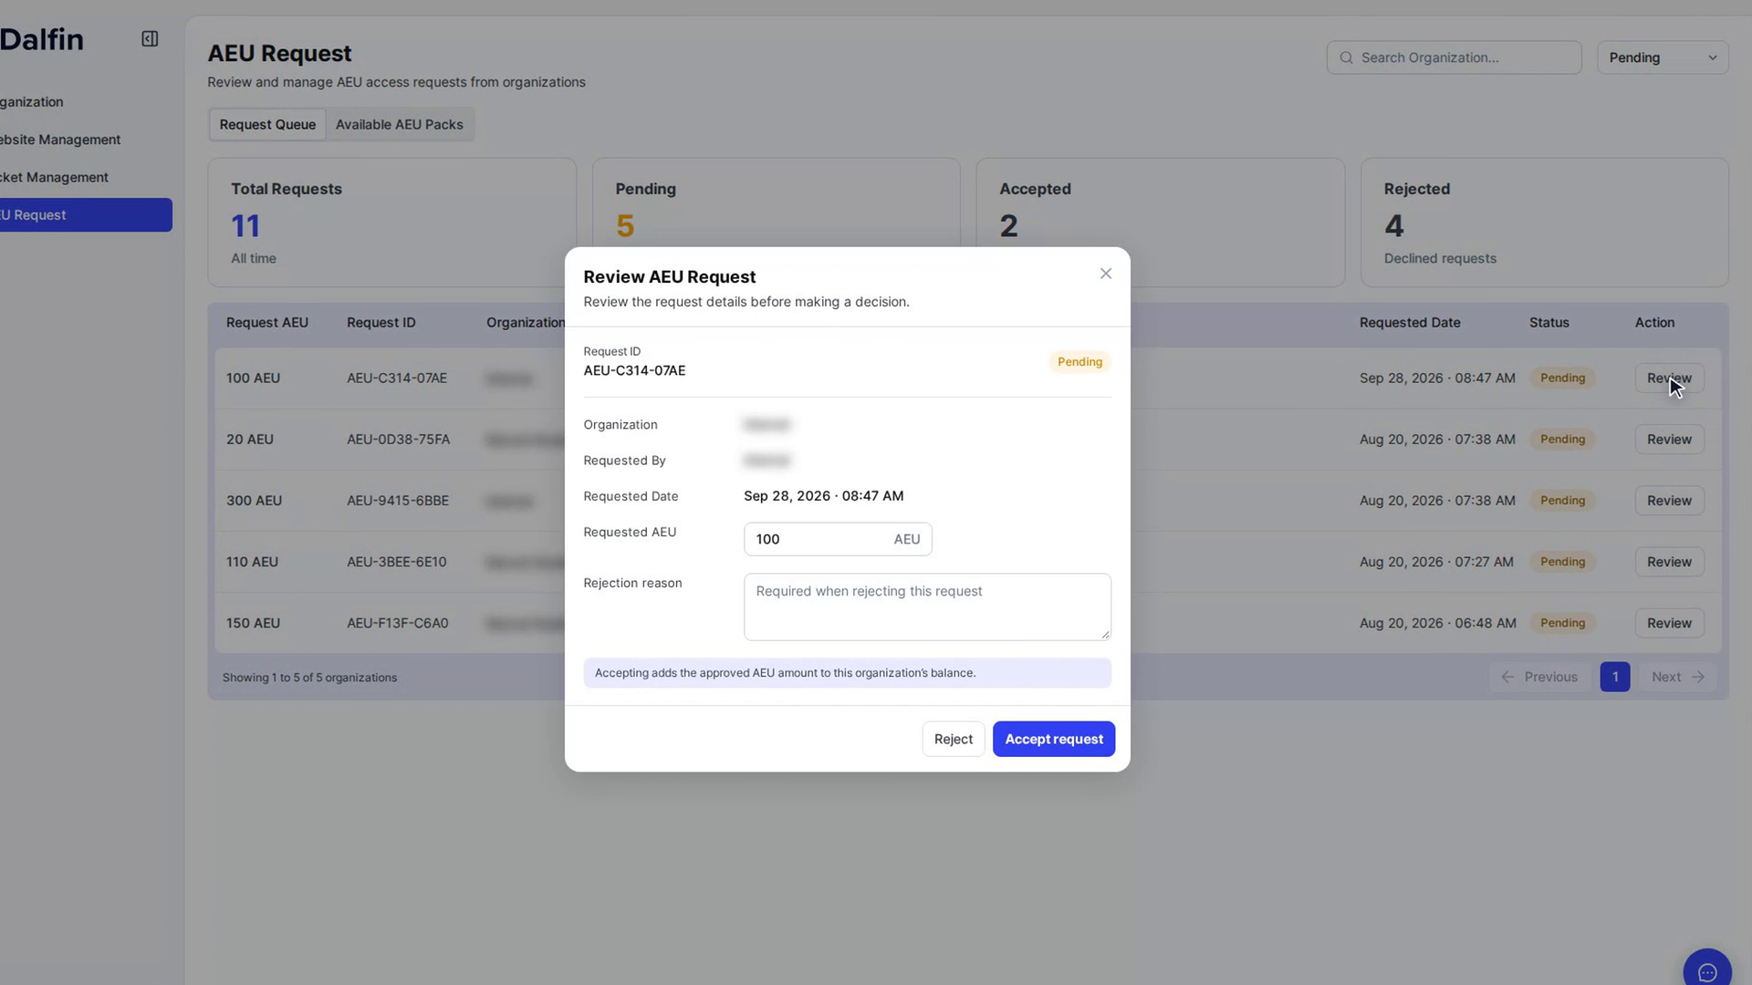Open the Pending status filter dropdown

click(1663, 57)
